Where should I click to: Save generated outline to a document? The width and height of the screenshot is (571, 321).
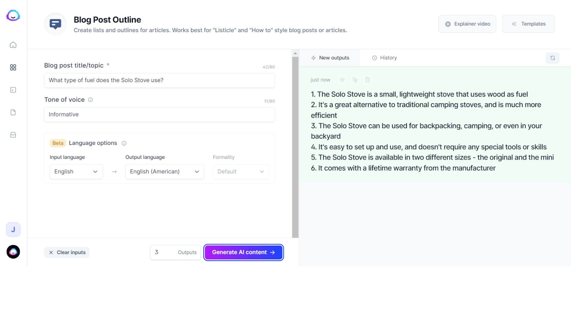(x=368, y=80)
